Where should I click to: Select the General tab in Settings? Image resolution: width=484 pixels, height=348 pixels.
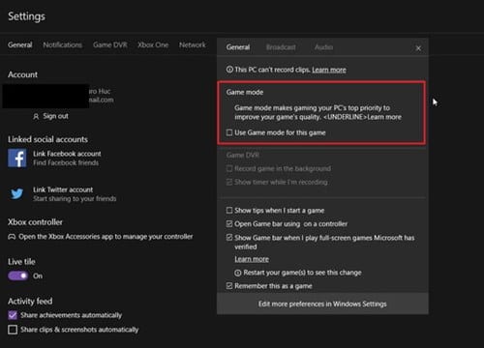(x=20, y=44)
